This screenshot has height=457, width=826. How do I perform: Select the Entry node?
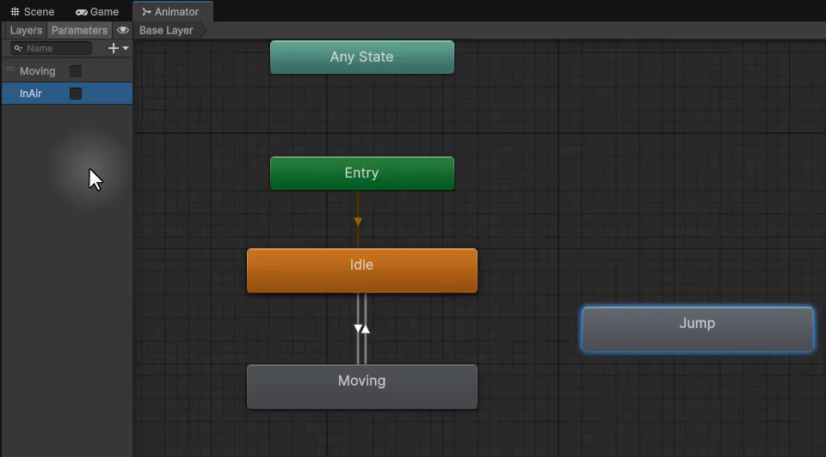pyautogui.click(x=362, y=173)
